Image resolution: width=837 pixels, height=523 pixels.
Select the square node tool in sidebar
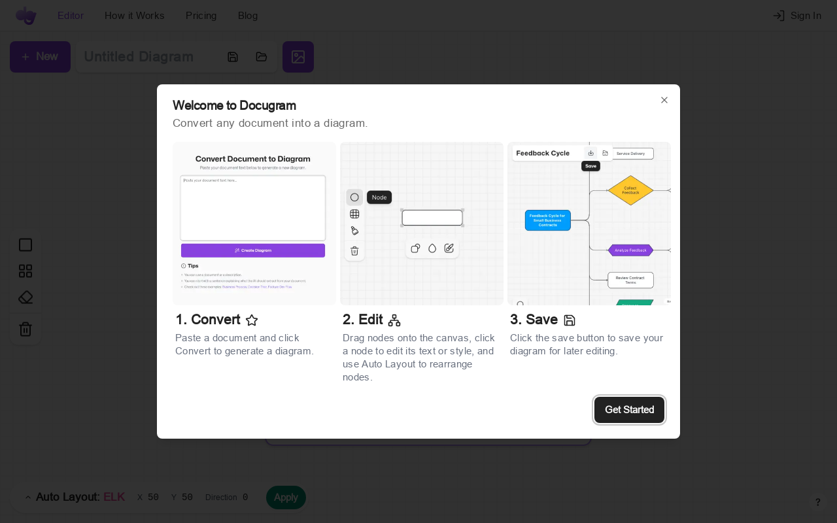point(26,245)
